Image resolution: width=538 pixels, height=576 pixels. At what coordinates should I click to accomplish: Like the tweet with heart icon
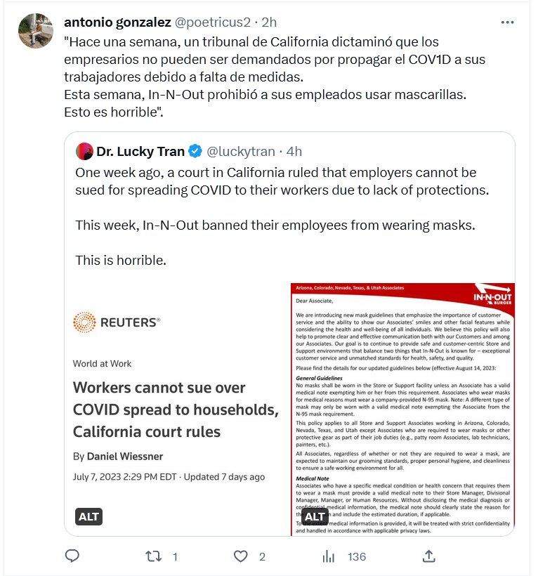coord(241,556)
